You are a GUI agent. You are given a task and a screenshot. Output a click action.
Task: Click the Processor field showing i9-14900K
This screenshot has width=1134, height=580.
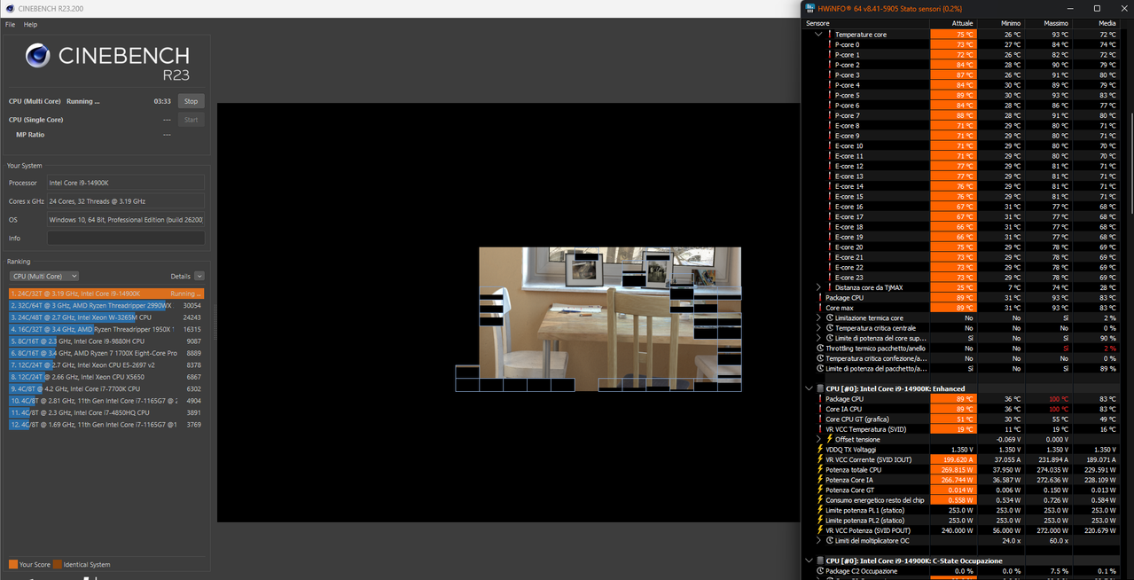coord(126,183)
